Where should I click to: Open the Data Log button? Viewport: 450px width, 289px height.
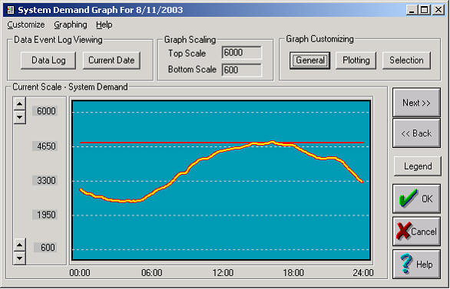click(x=48, y=60)
